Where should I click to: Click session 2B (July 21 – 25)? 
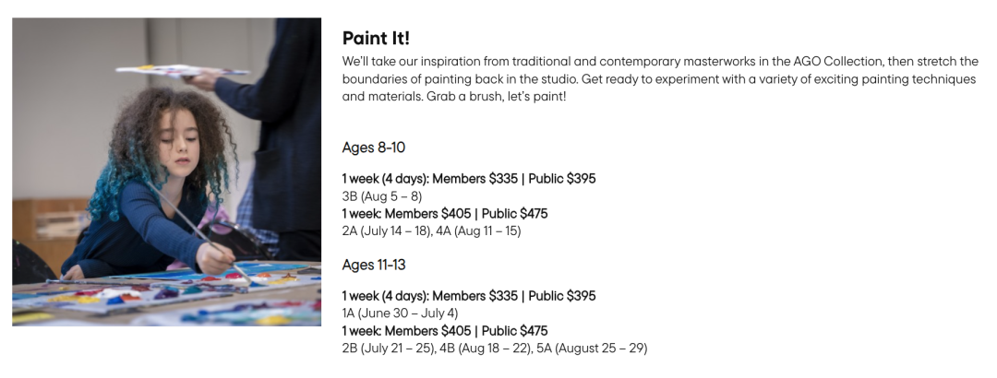coord(389,348)
